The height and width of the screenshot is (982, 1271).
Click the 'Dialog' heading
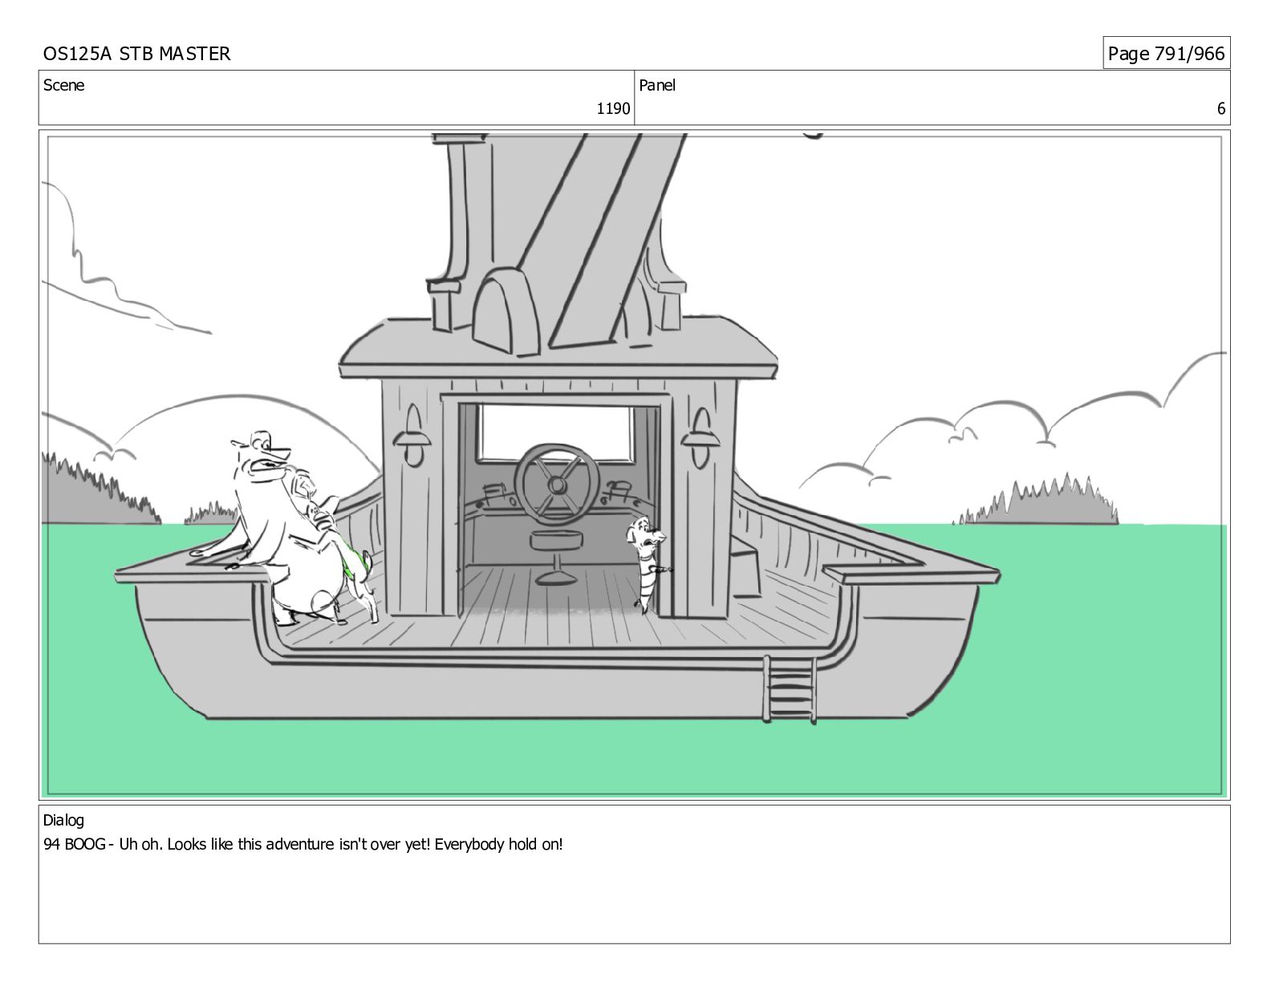click(63, 821)
